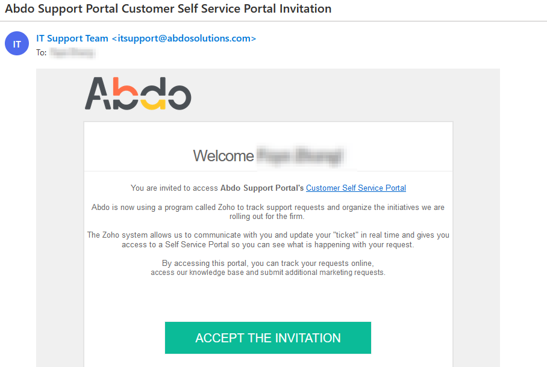Screen dimensions: 547x367
Task: Click the paragraph mentioning your "ticket"
Action: tap(268, 240)
